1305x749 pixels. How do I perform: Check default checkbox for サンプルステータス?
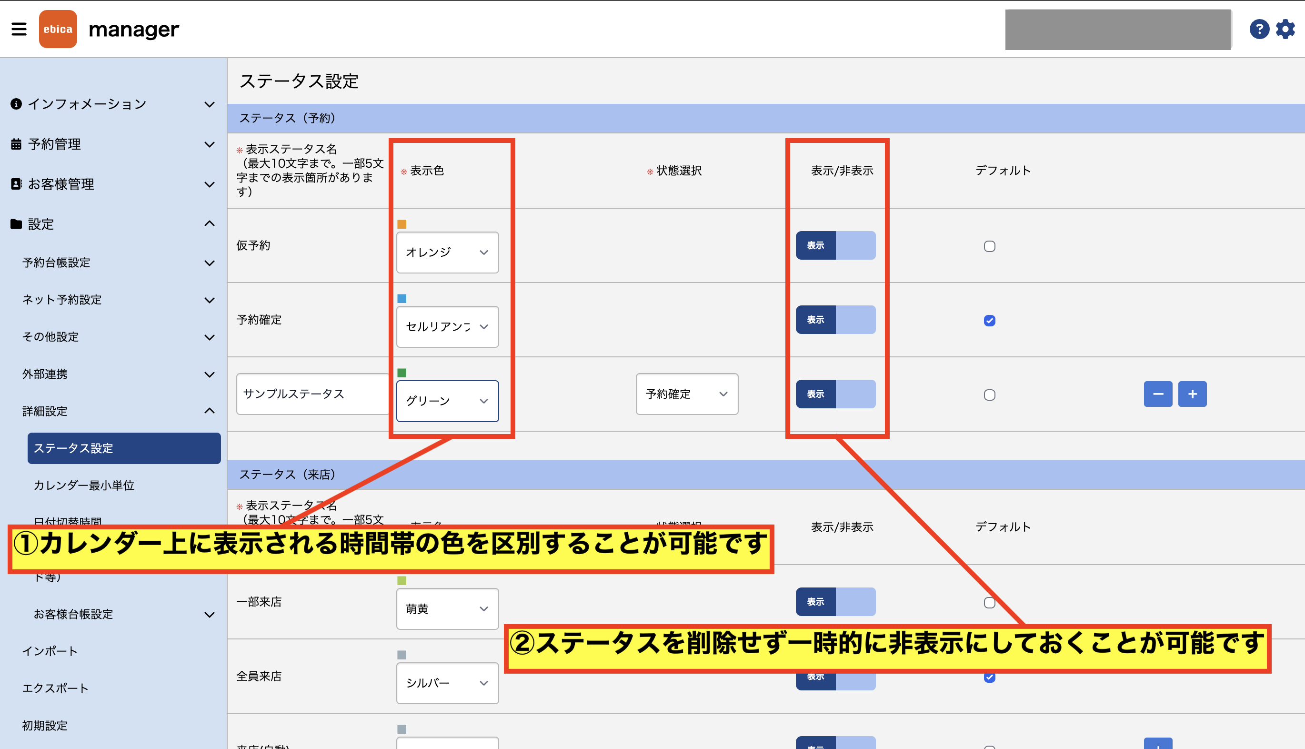pos(989,395)
